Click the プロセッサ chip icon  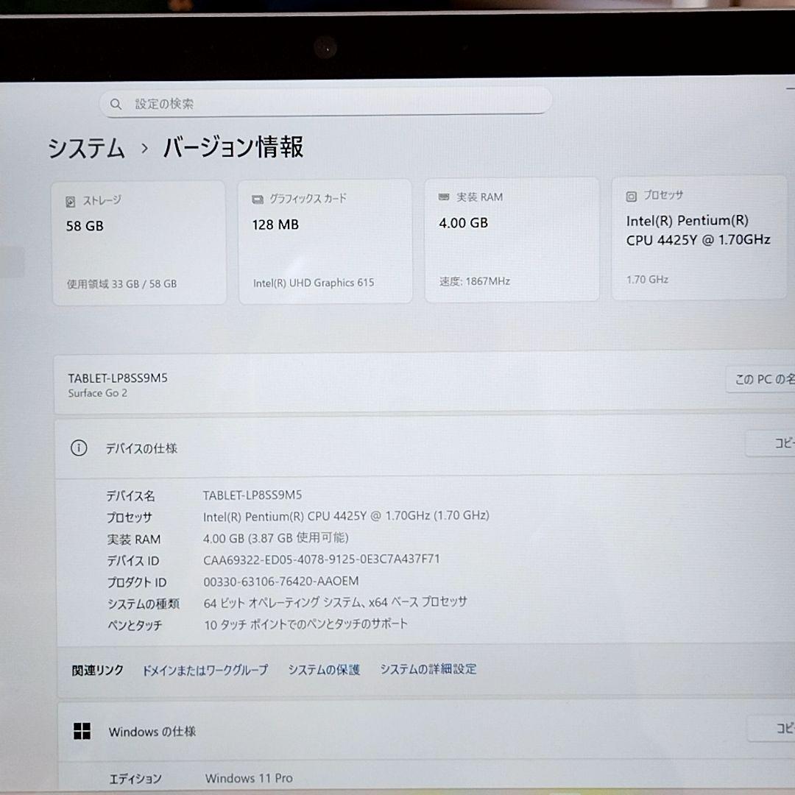pyautogui.click(x=630, y=195)
